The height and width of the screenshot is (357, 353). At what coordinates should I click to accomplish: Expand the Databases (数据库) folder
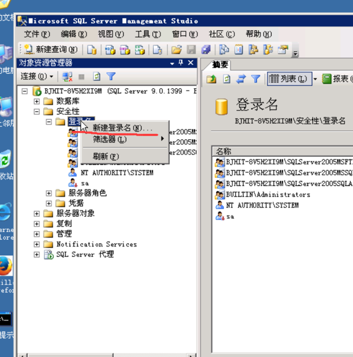click(x=37, y=101)
